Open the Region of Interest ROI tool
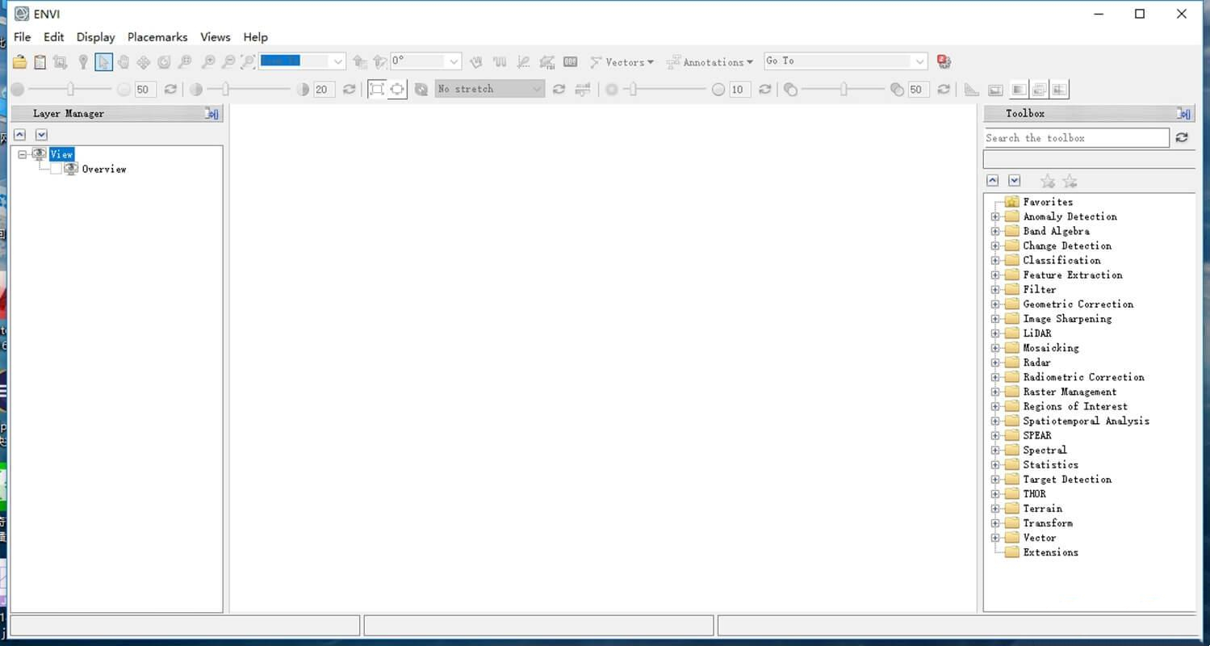The width and height of the screenshot is (1210, 646). (x=547, y=61)
